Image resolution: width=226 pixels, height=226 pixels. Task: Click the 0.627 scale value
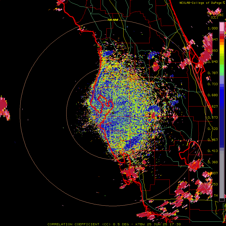coord(213,106)
